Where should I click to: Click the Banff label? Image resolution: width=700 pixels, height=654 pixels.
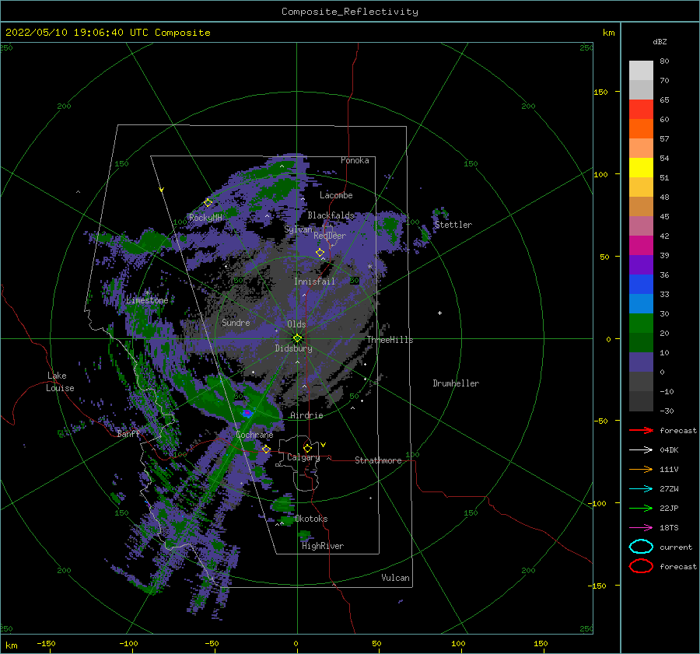pyautogui.click(x=128, y=434)
